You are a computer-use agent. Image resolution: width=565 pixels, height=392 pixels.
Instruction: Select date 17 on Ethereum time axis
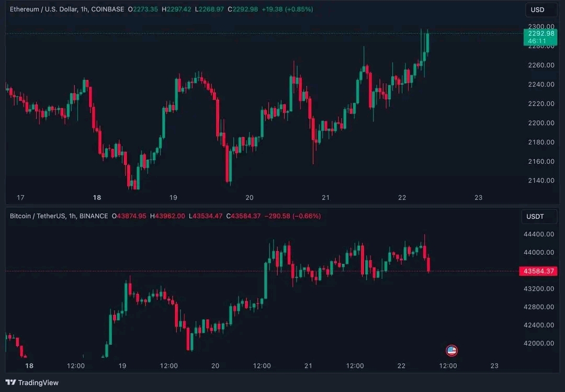21,198
